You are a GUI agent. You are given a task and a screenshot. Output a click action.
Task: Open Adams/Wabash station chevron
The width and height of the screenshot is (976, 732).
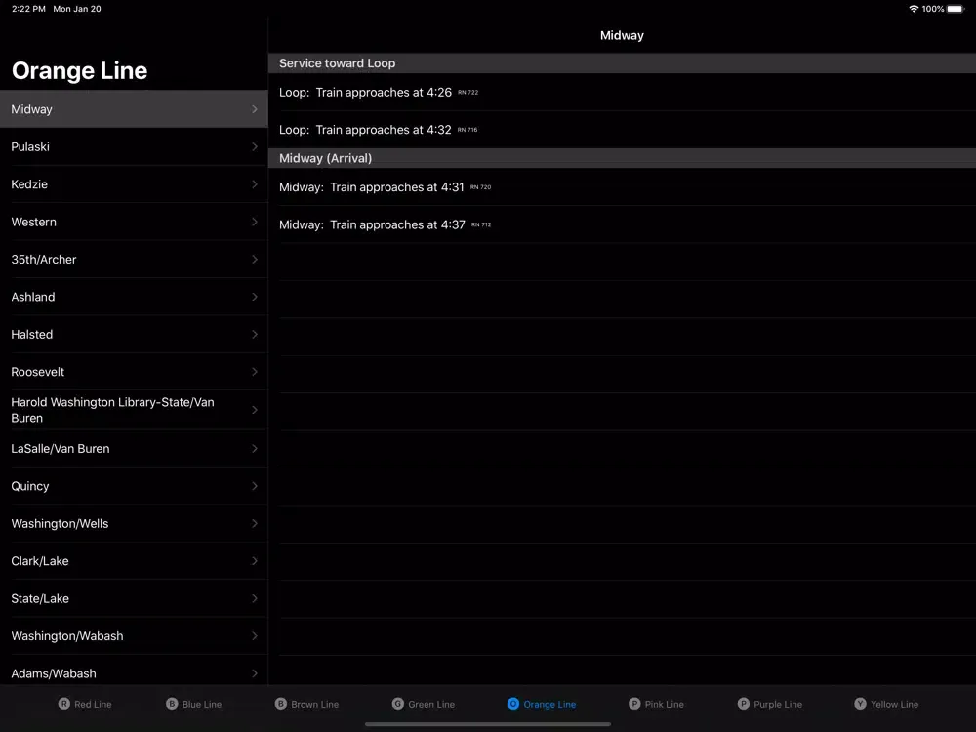tap(255, 673)
